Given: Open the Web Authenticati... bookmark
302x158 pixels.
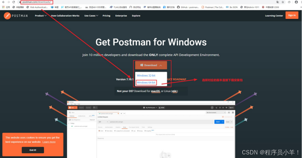Looking at the screenshot, I should [37, 7].
